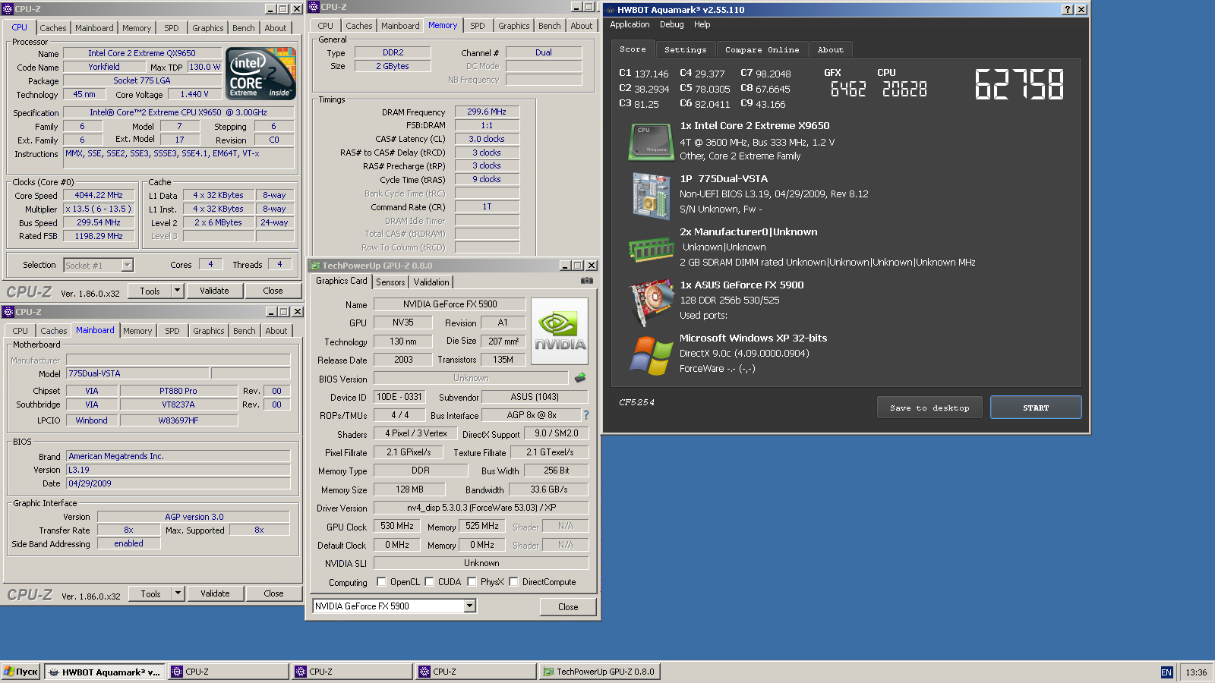Viewport: 1215px width, 683px height.
Task: Click the graphics card icon in Aquamark
Action: (651, 303)
